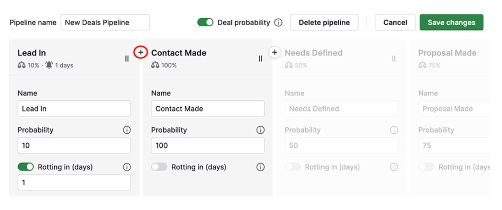Click the red-circled add stage plus icon

[x=141, y=52]
